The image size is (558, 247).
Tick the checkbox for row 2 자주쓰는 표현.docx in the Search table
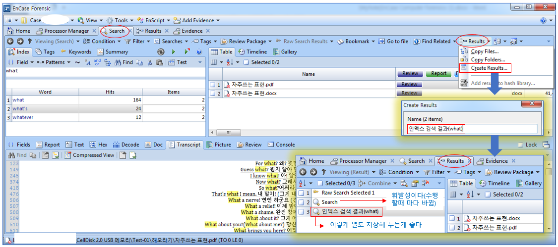pyautogui.click(x=212, y=93)
